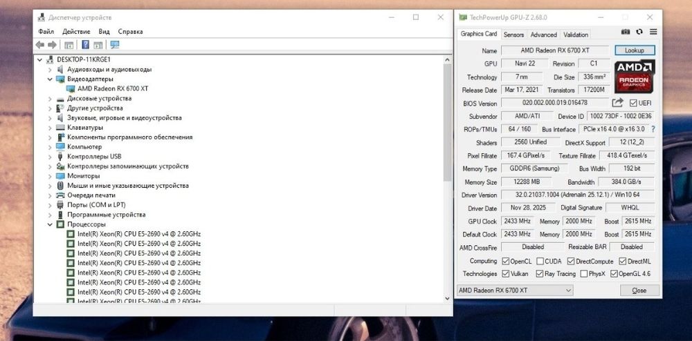This screenshot has height=341, width=692.
Task: Expand Компоненты программного обеспечения category
Action: pyautogui.click(x=50, y=137)
